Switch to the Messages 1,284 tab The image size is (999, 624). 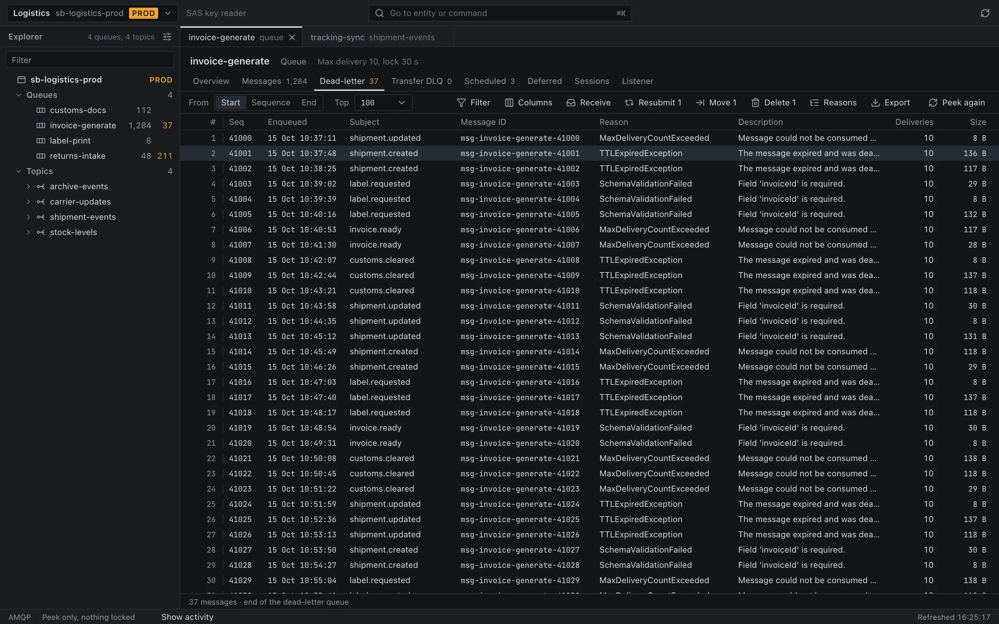[274, 81]
